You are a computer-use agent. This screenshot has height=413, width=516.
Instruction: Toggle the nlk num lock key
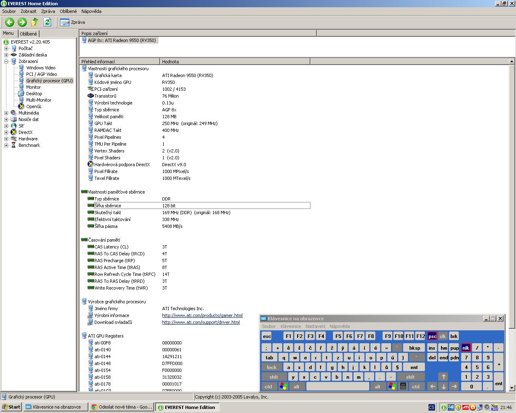click(x=466, y=348)
